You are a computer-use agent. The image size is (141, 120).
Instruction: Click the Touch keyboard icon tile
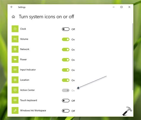[x=15, y=100]
